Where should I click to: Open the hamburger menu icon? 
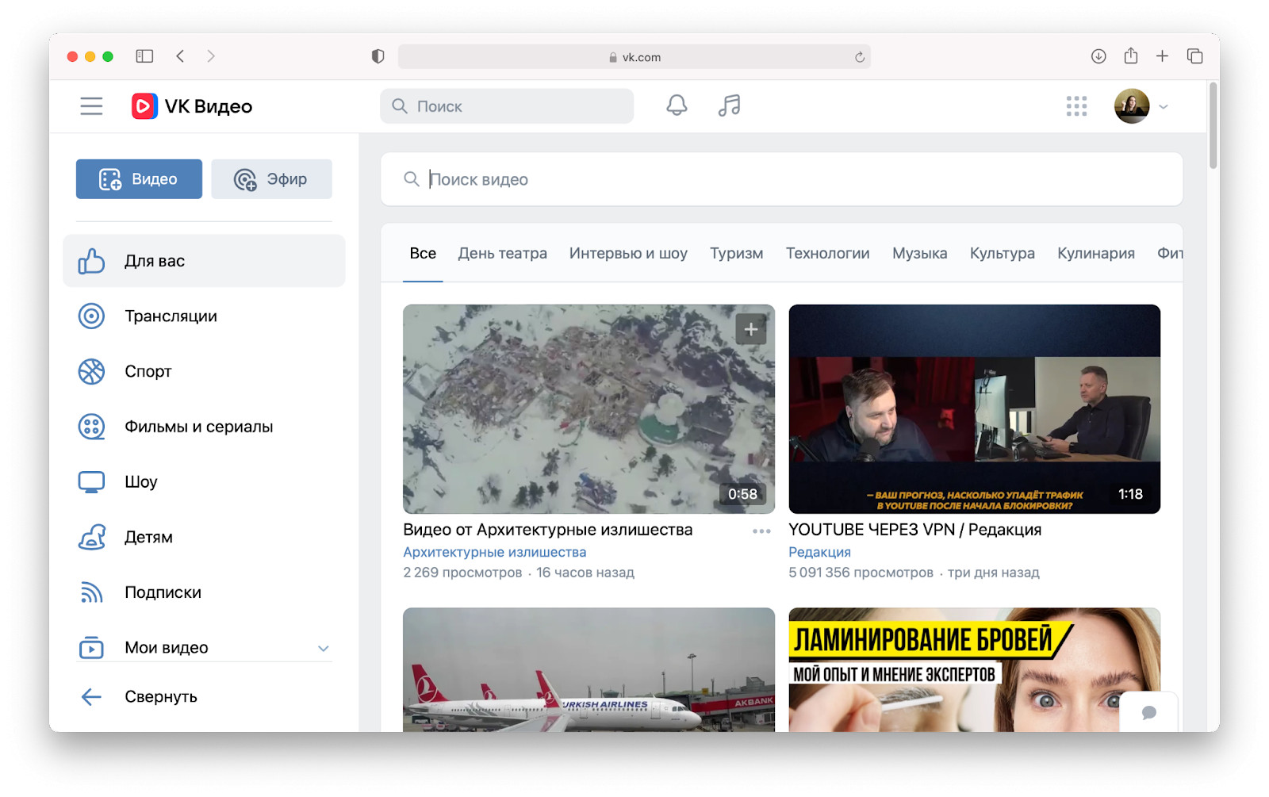point(91,106)
